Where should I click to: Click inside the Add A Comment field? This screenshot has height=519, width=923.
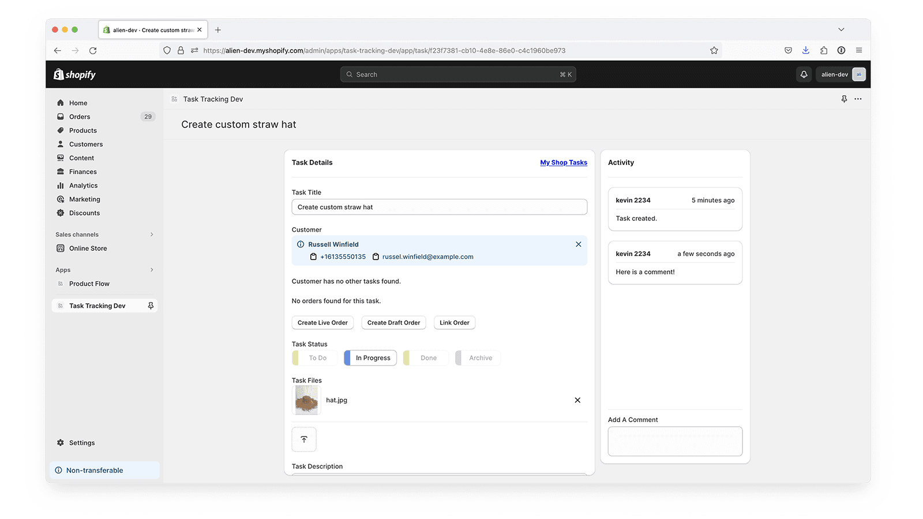674,441
